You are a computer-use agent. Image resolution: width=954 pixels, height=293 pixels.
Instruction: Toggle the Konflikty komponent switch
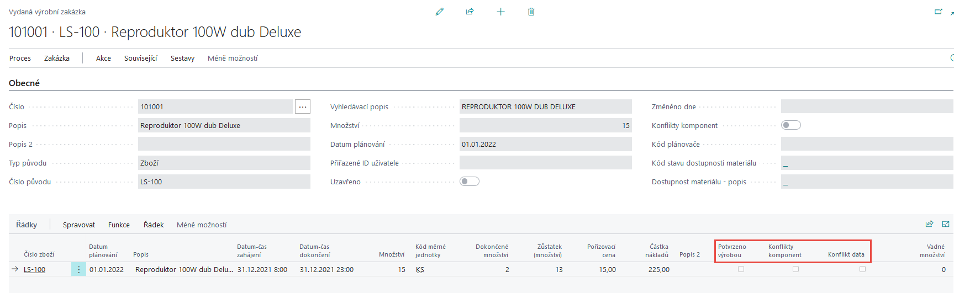click(x=790, y=125)
